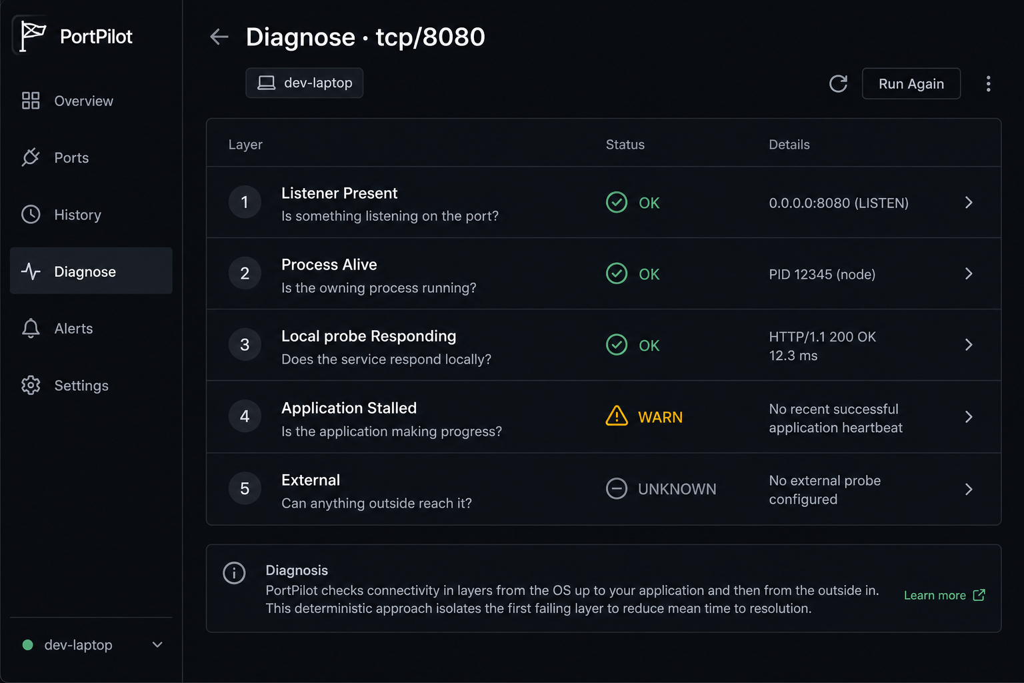Expand the Listener Present row chevron

(969, 202)
